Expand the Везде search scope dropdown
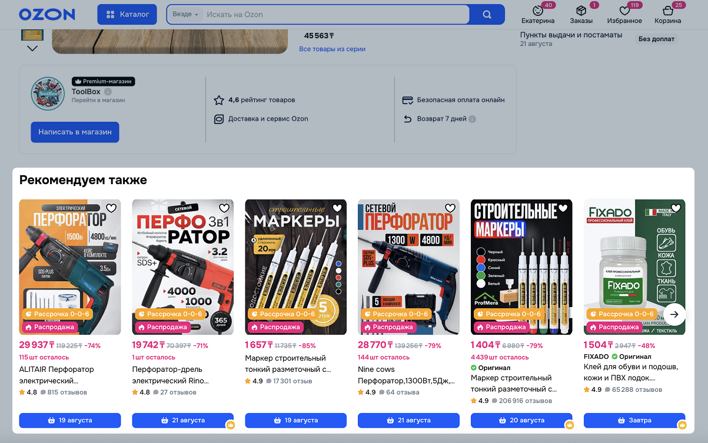 pos(185,14)
